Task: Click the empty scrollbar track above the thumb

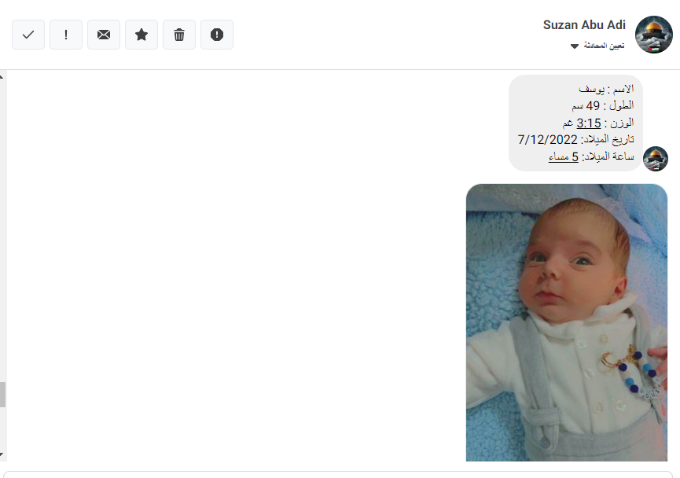Action: (2, 236)
